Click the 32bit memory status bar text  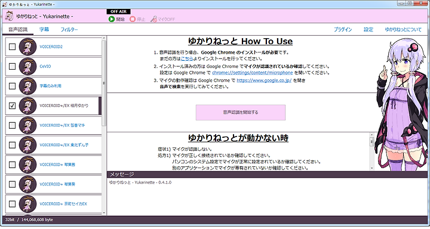(29, 219)
